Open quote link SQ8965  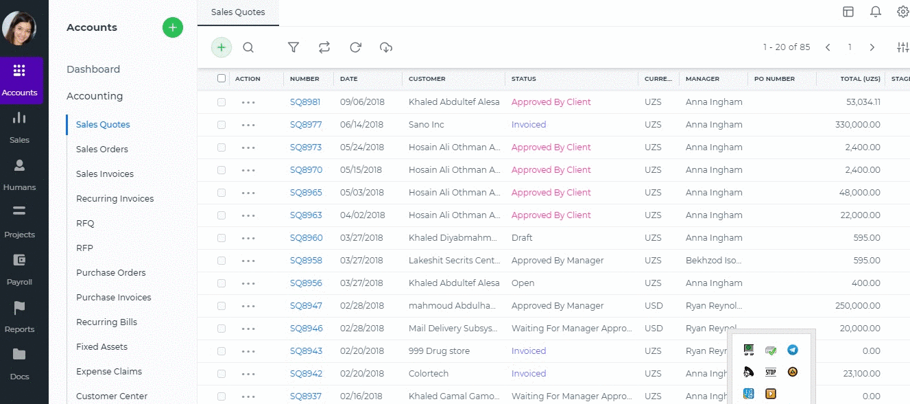306,193
